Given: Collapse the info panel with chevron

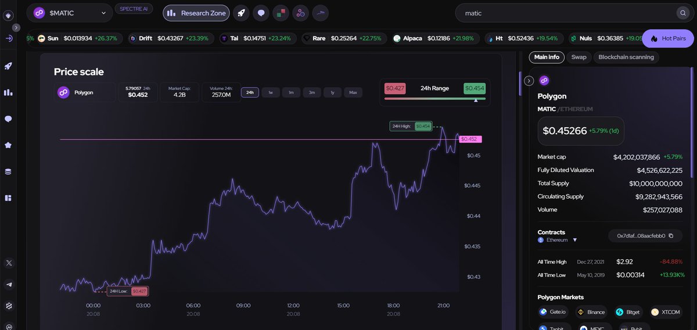Looking at the screenshot, I should pyautogui.click(x=529, y=81).
